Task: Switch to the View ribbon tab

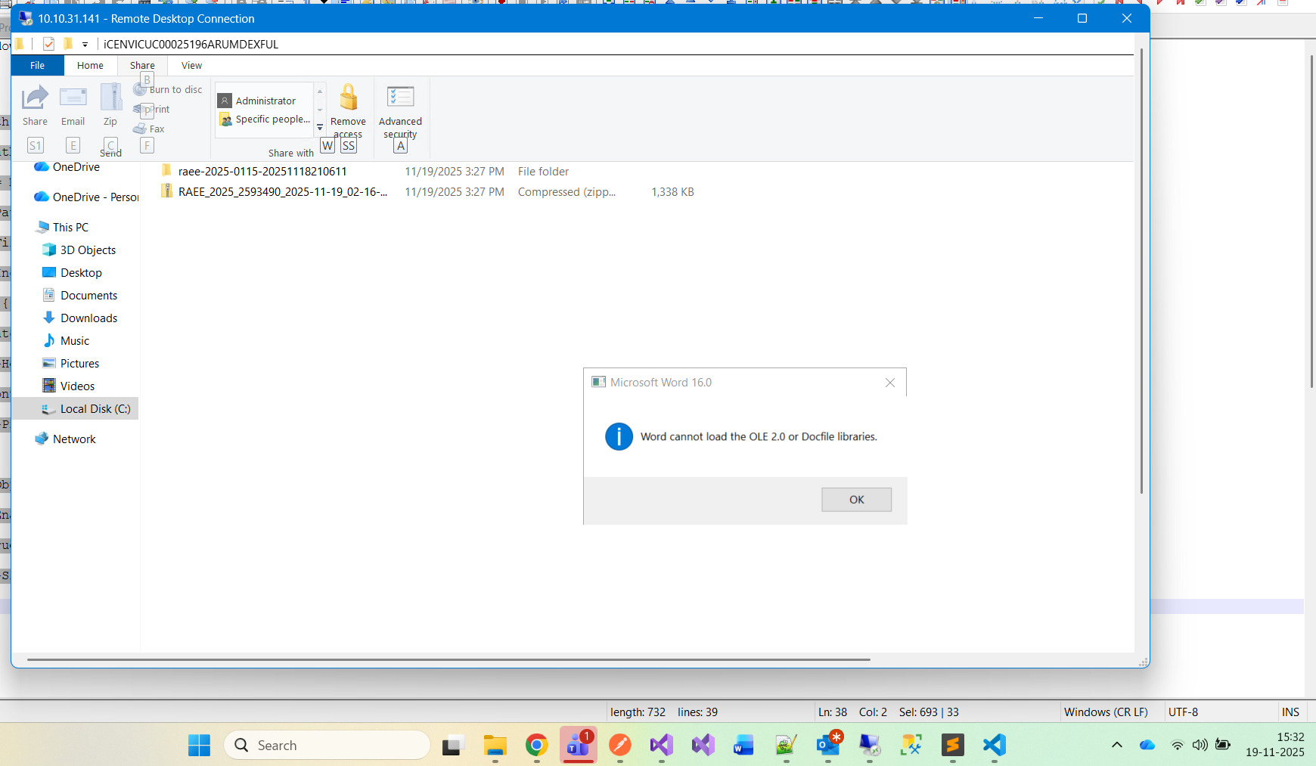Action: [191, 66]
